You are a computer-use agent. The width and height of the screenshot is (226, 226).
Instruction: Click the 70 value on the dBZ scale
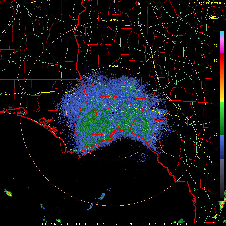pyautogui.click(x=216, y=45)
